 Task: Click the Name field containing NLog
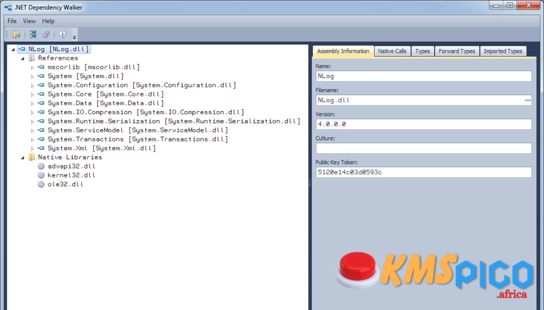point(424,76)
